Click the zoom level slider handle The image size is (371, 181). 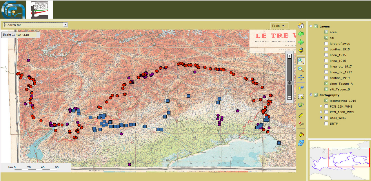289,83
